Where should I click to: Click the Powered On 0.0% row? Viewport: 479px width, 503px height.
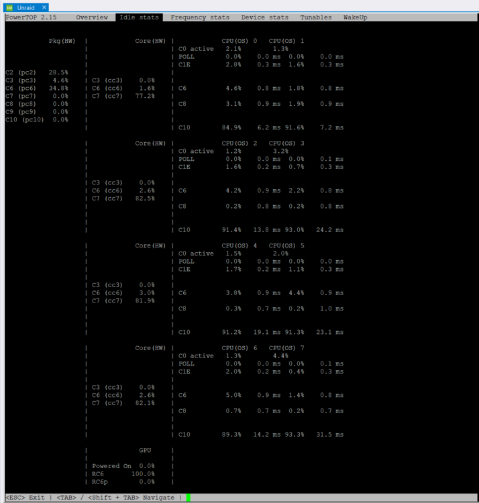123,466
